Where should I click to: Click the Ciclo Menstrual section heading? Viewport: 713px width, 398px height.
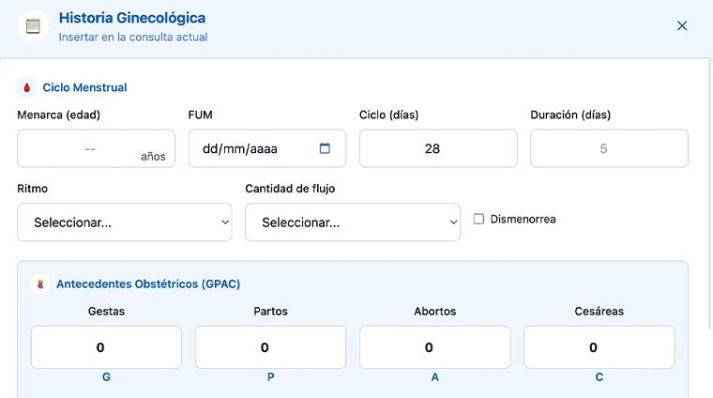84,87
